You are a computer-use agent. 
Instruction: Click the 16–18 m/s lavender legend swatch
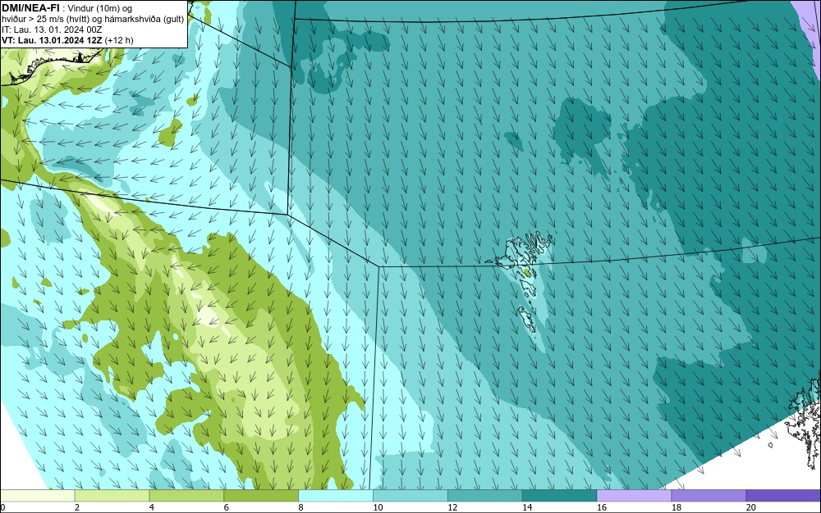coord(634,495)
